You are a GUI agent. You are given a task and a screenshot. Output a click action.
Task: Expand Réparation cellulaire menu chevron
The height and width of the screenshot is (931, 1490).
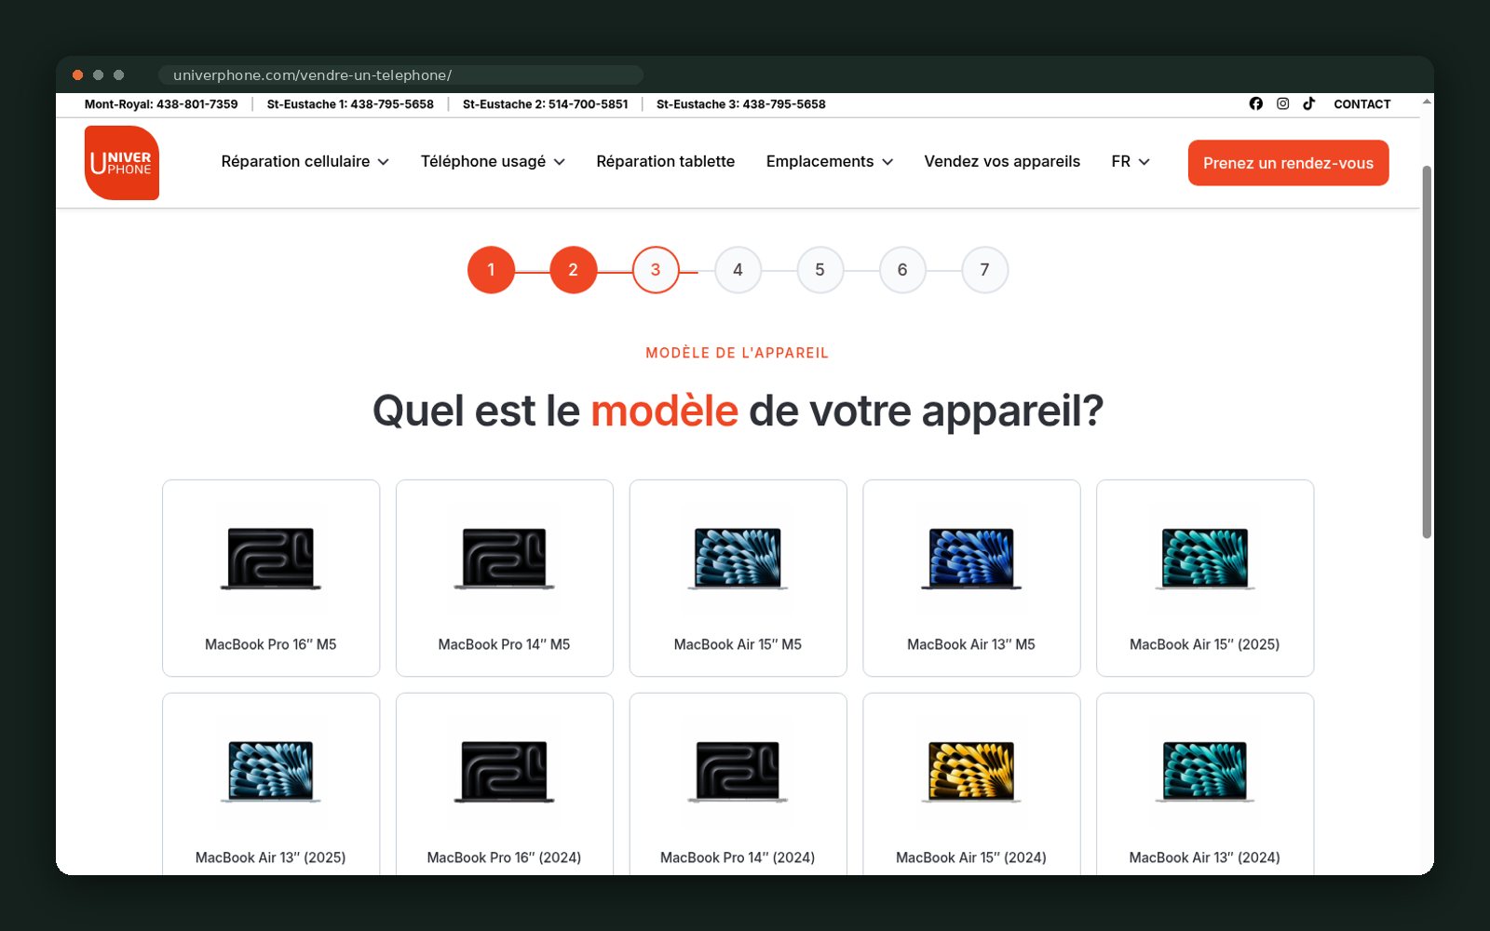point(384,162)
